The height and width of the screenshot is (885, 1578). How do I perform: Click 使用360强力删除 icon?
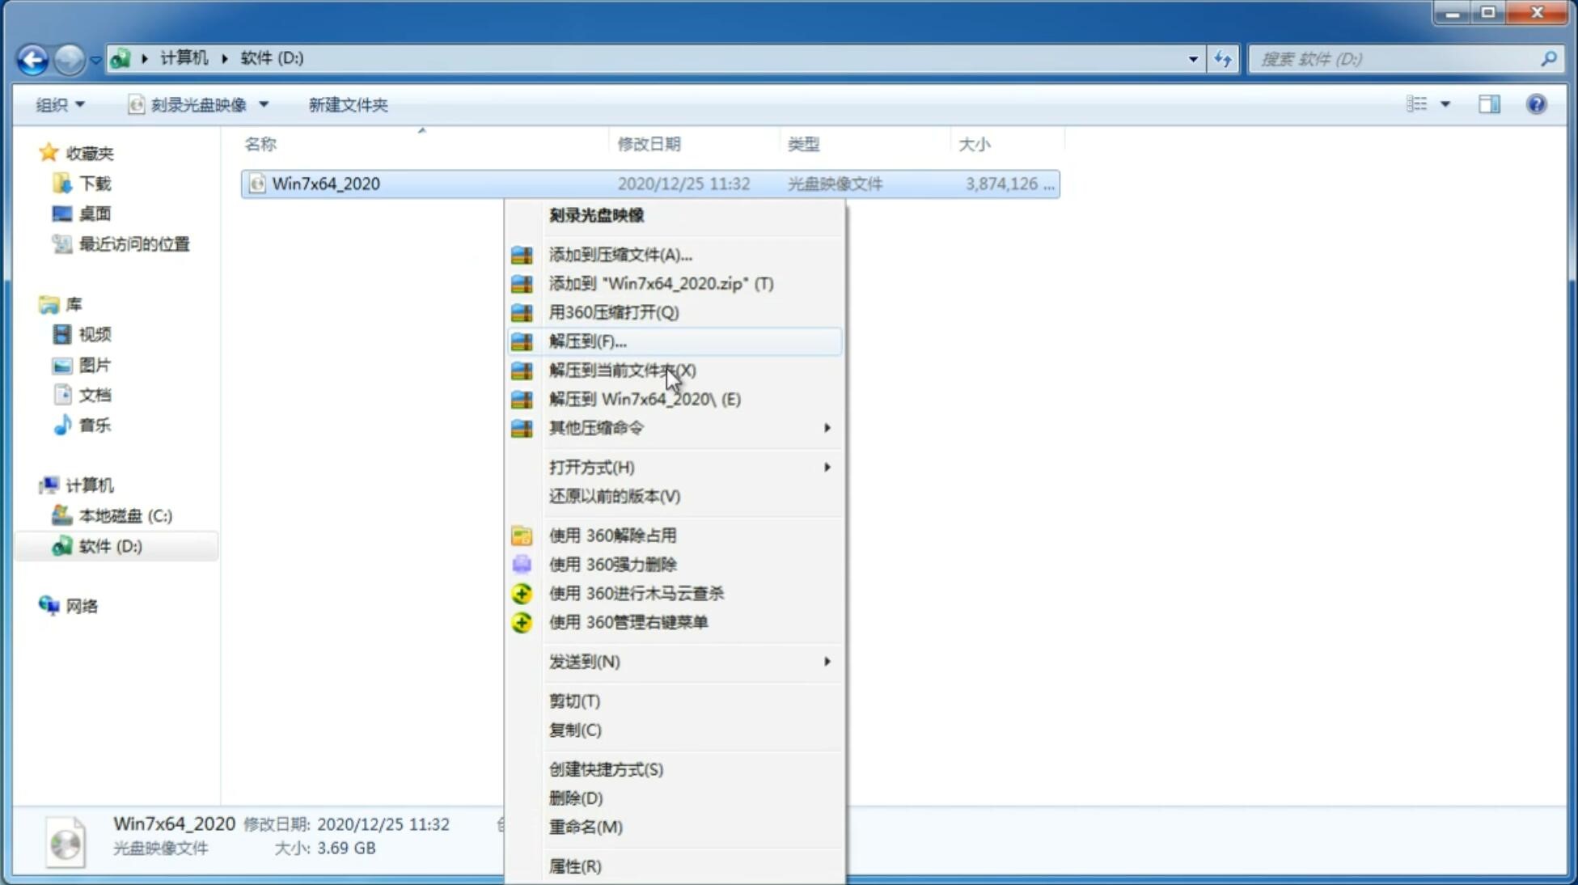point(522,563)
